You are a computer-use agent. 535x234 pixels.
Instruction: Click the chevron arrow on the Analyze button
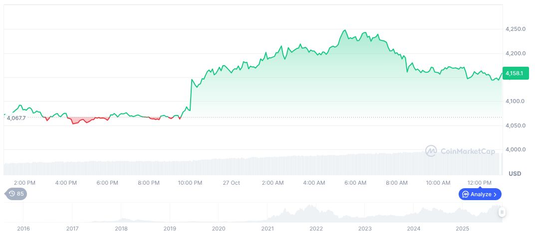click(496, 194)
